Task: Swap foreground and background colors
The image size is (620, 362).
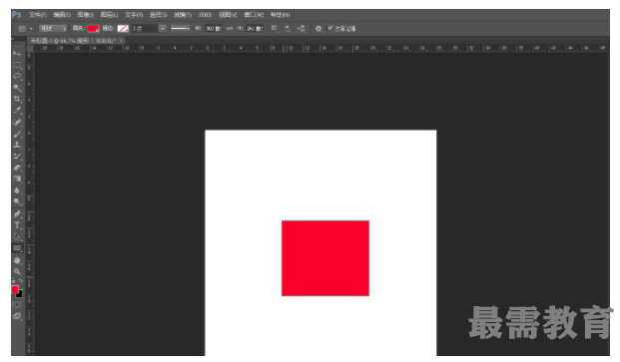Action: click(21, 280)
